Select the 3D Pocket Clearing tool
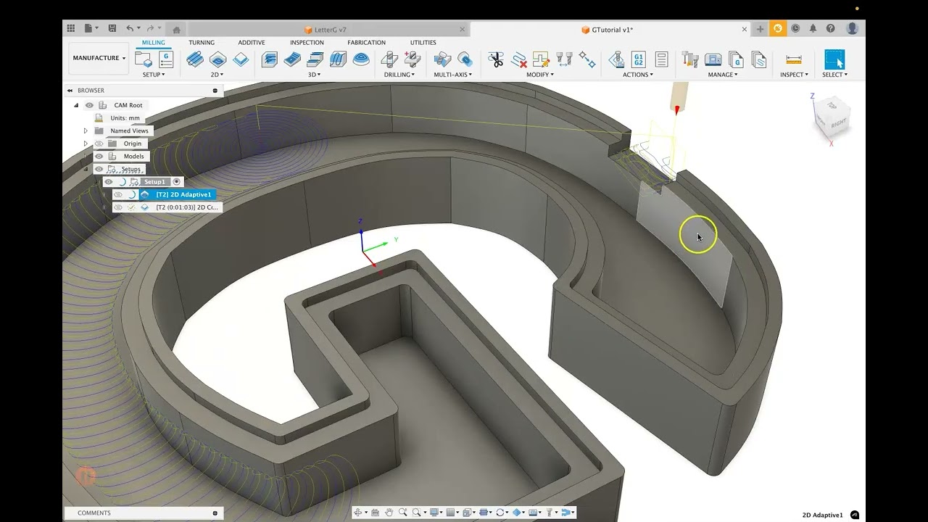928x522 pixels. point(292,59)
